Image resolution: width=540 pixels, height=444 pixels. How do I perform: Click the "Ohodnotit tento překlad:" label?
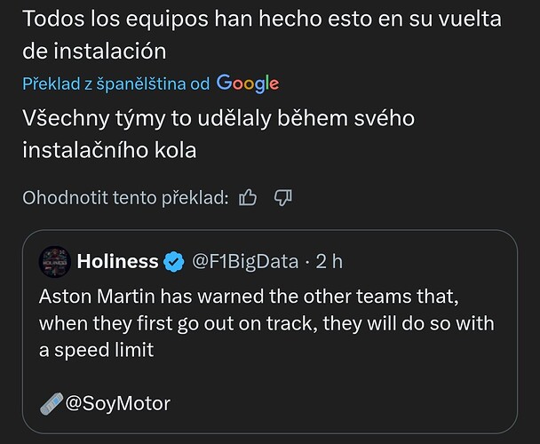[x=125, y=197]
